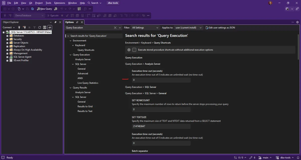Image resolution: width=301 pixels, height=160 pixels.
Task: Select Management in Object Explorer
Action: 21,53
